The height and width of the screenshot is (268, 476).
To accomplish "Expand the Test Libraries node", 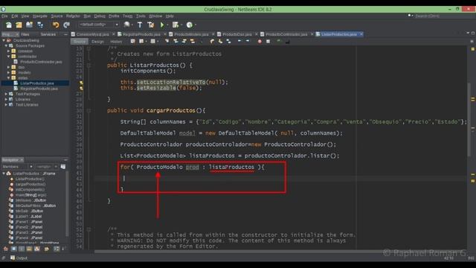I will click(6, 104).
